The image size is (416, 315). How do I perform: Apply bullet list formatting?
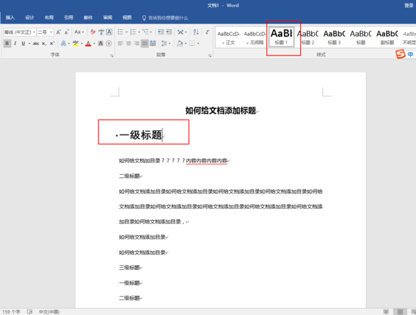[120, 32]
